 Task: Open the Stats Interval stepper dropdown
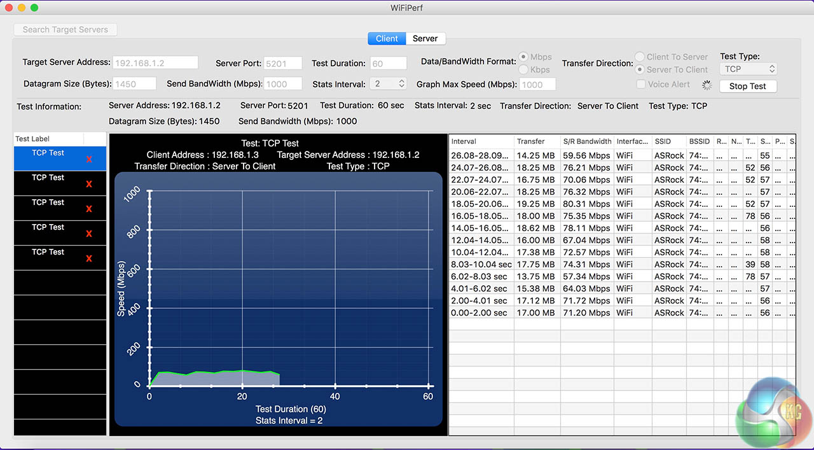tap(387, 83)
